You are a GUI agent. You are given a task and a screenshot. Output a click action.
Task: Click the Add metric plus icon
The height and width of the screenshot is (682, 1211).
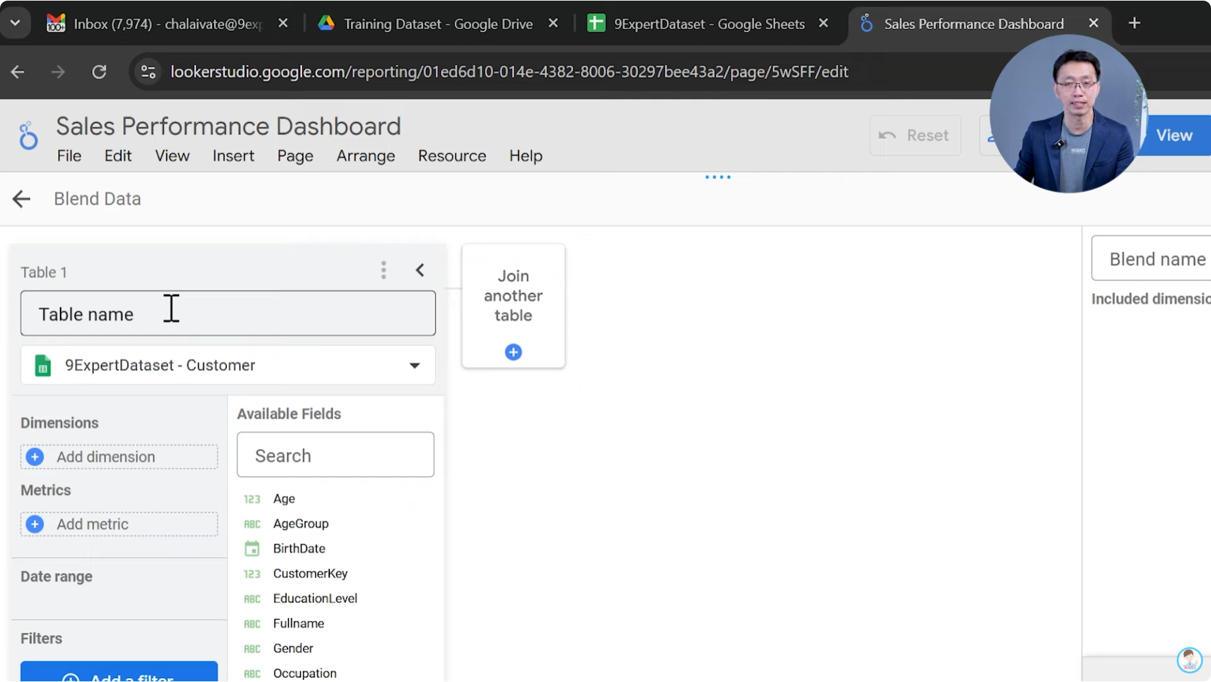click(x=35, y=524)
